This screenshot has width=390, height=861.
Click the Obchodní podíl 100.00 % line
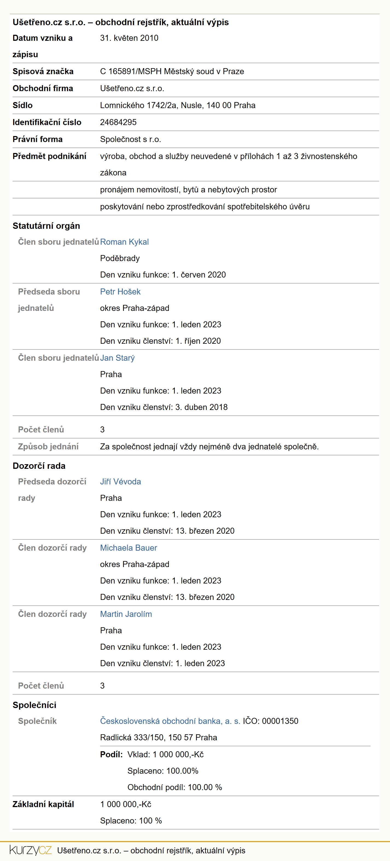[x=175, y=787]
